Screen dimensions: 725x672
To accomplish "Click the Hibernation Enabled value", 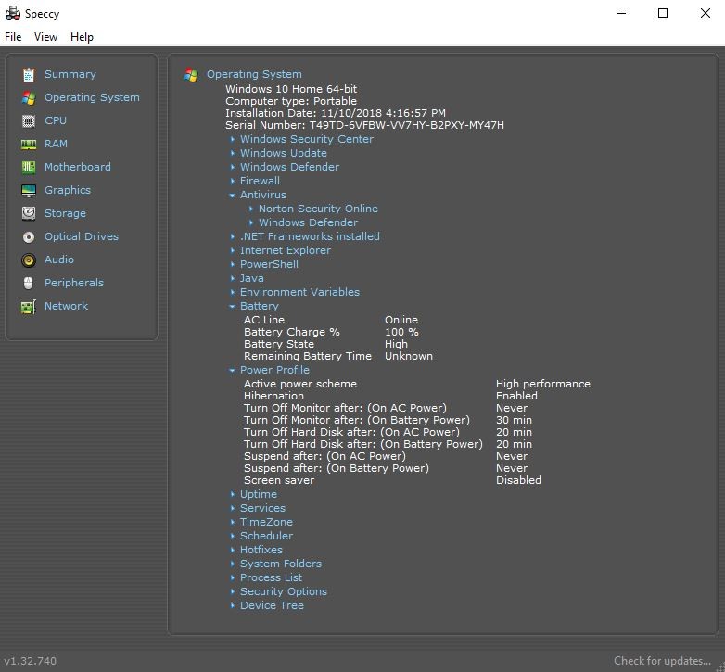I will 516,396.
